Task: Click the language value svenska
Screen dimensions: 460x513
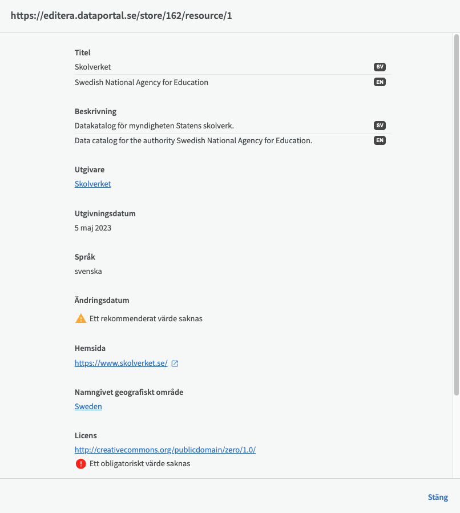Action: tap(88, 271)
